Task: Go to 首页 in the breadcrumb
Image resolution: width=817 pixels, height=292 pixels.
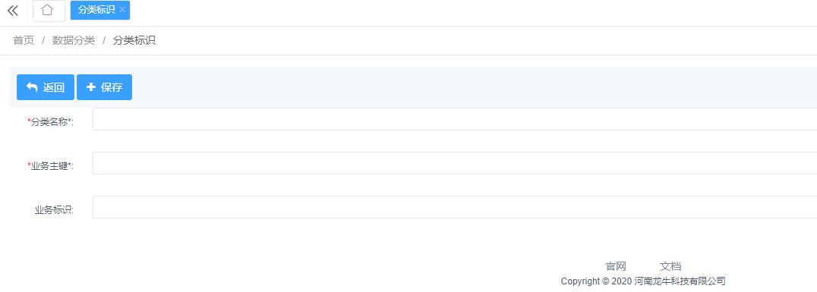Action: tap(24, 41)
